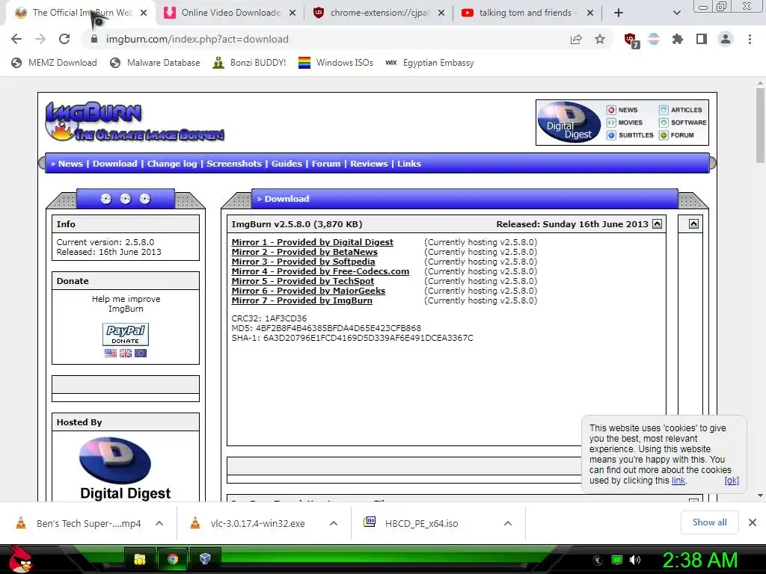This screenshot has width=766, height=574.
Task: Close the downloads bar
Action: click(x=753, y=522)
